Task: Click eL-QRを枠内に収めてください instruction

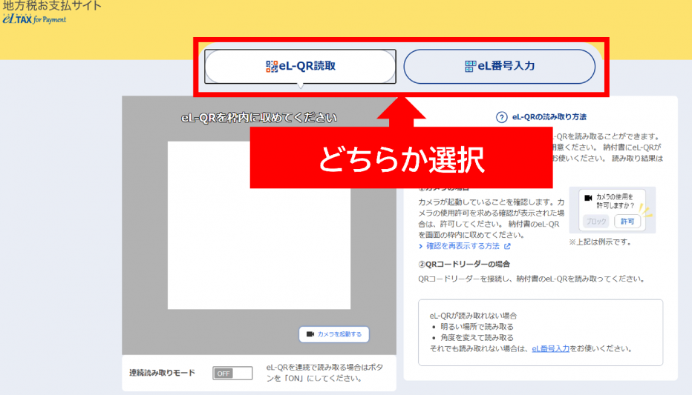Action: pos(259,118)
